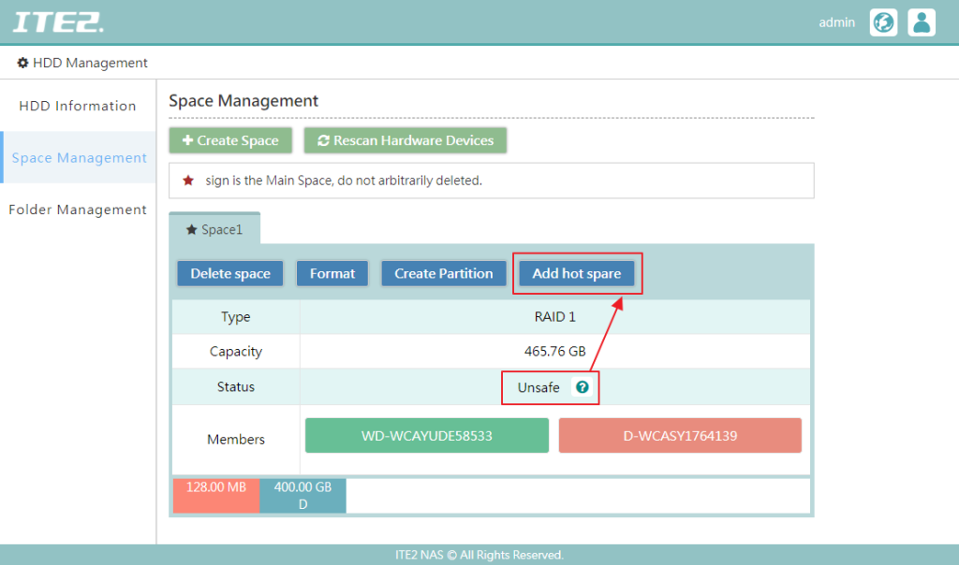Select HDD Information in the sidebar
This screenshot has height=565, width=959.
(x=77, y=106)
